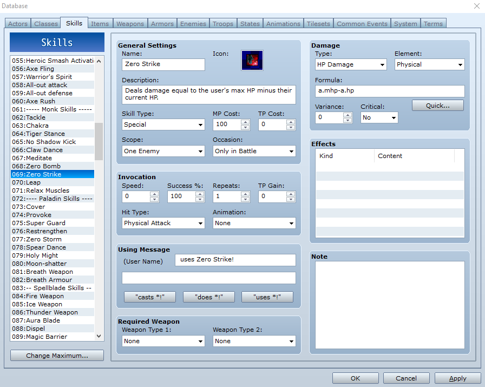The height and width of the screenshot is (387, 485).
Task: Increase Variance with the up arrow
Action: coord(348,115)
